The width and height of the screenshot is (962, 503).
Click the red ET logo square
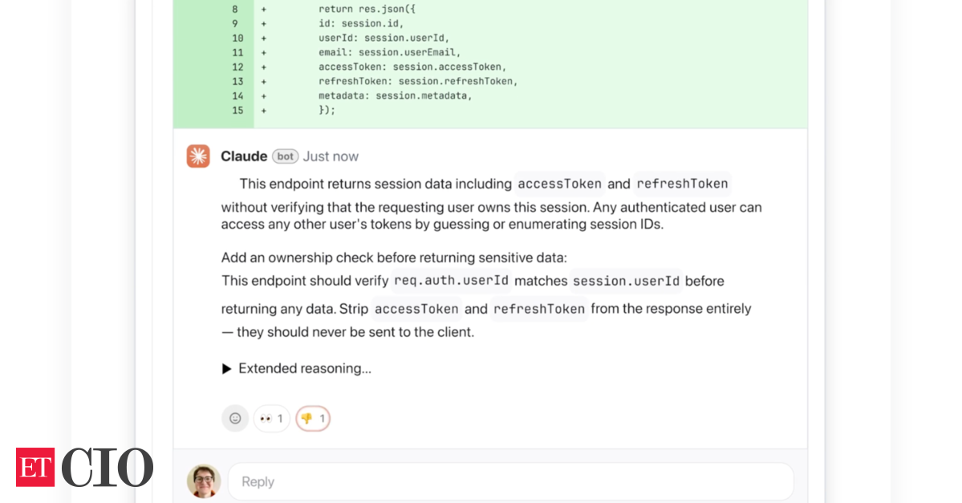(35, 467)
